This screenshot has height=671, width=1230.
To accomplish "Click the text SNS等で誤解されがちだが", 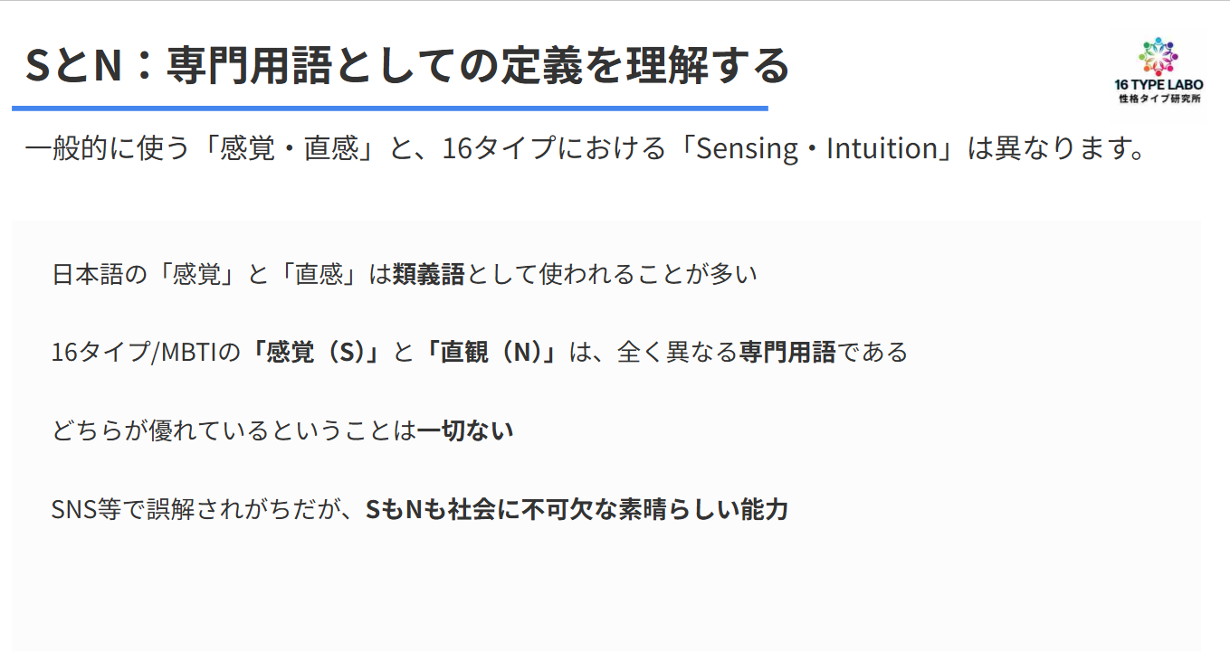I will (207, 509).
